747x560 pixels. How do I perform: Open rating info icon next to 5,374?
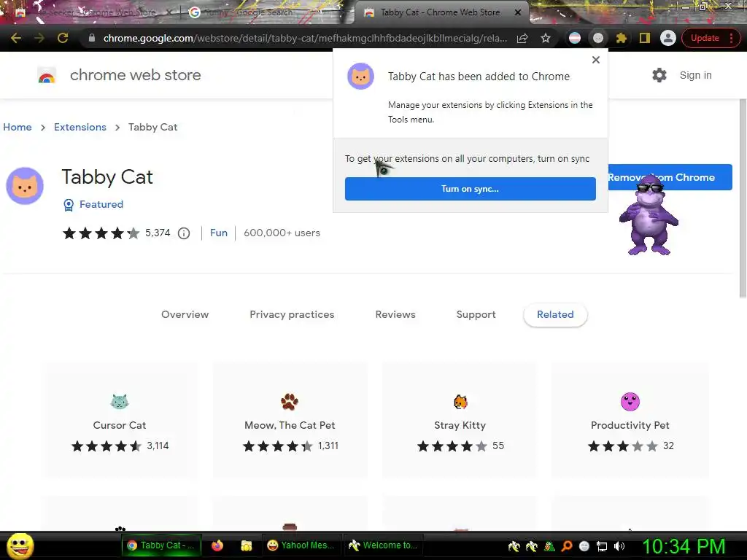pyautogui.click(x=184, y=233)
